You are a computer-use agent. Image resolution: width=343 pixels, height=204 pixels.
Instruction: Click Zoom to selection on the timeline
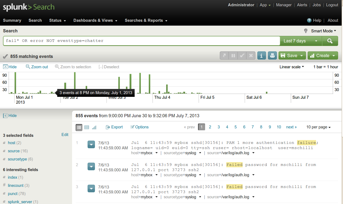coord(73,67)
